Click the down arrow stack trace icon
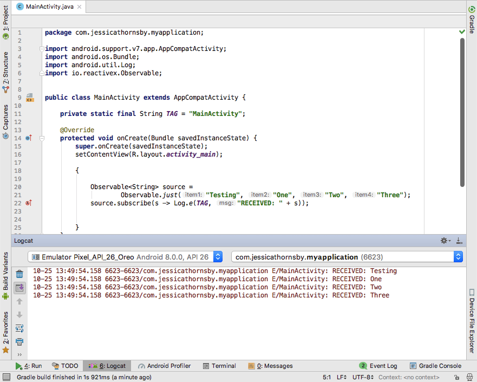The width and height of the screenshot is (477, 382). 19,315
